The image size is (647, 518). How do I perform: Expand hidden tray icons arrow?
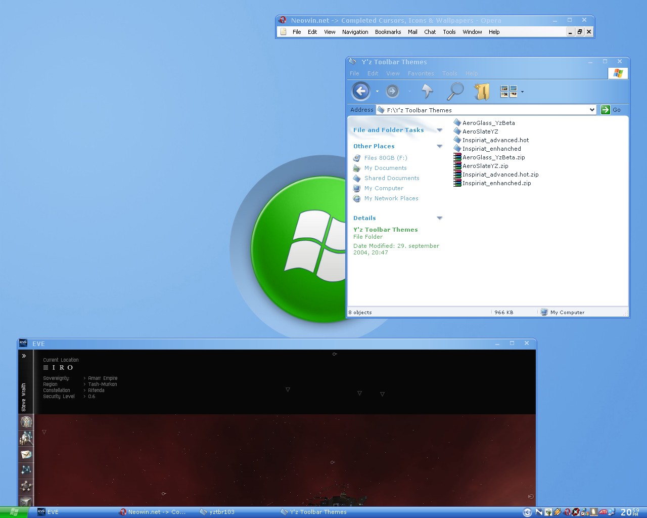(527, 512)
